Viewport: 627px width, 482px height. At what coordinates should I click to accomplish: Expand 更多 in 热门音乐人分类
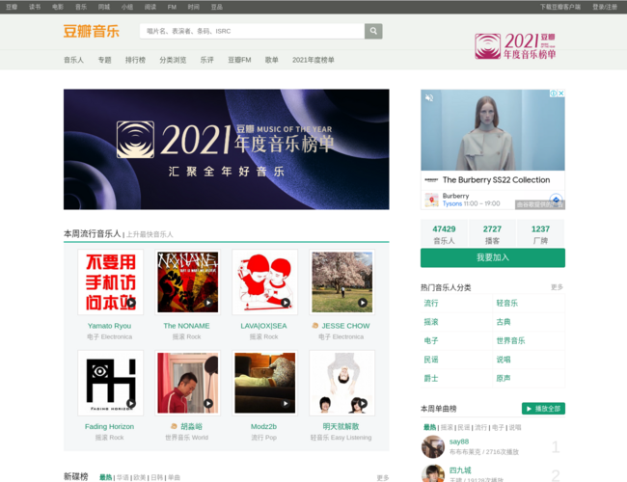(x=557, y=287)
